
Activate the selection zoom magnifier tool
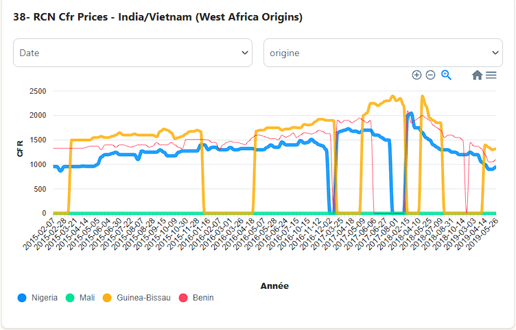tap(446, 75)
